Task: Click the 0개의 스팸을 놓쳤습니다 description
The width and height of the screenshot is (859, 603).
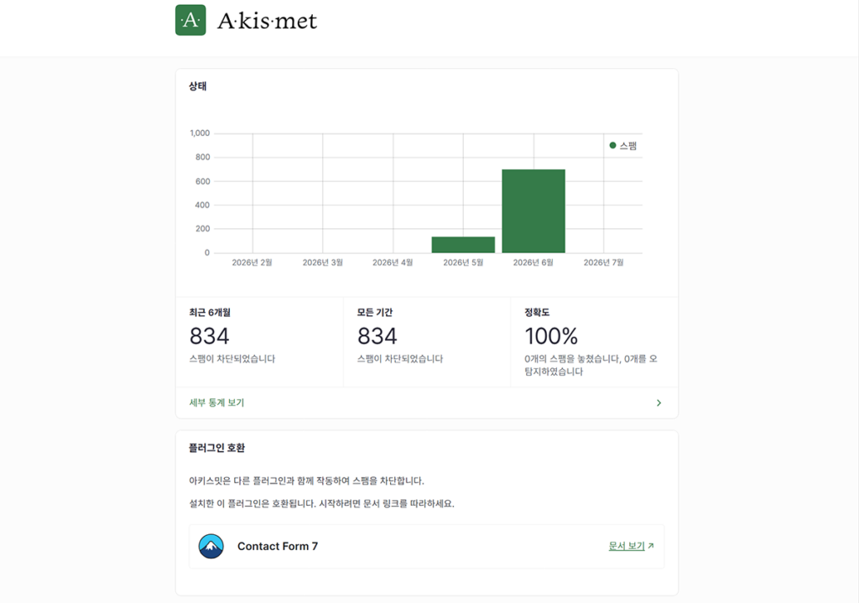Action: tap(591, 365)
